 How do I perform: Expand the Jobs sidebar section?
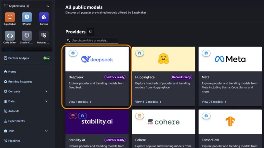tap(46, 131)
